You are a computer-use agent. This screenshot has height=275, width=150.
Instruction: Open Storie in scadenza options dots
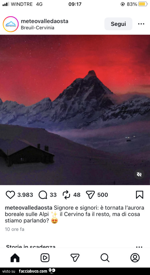[139, 246]
